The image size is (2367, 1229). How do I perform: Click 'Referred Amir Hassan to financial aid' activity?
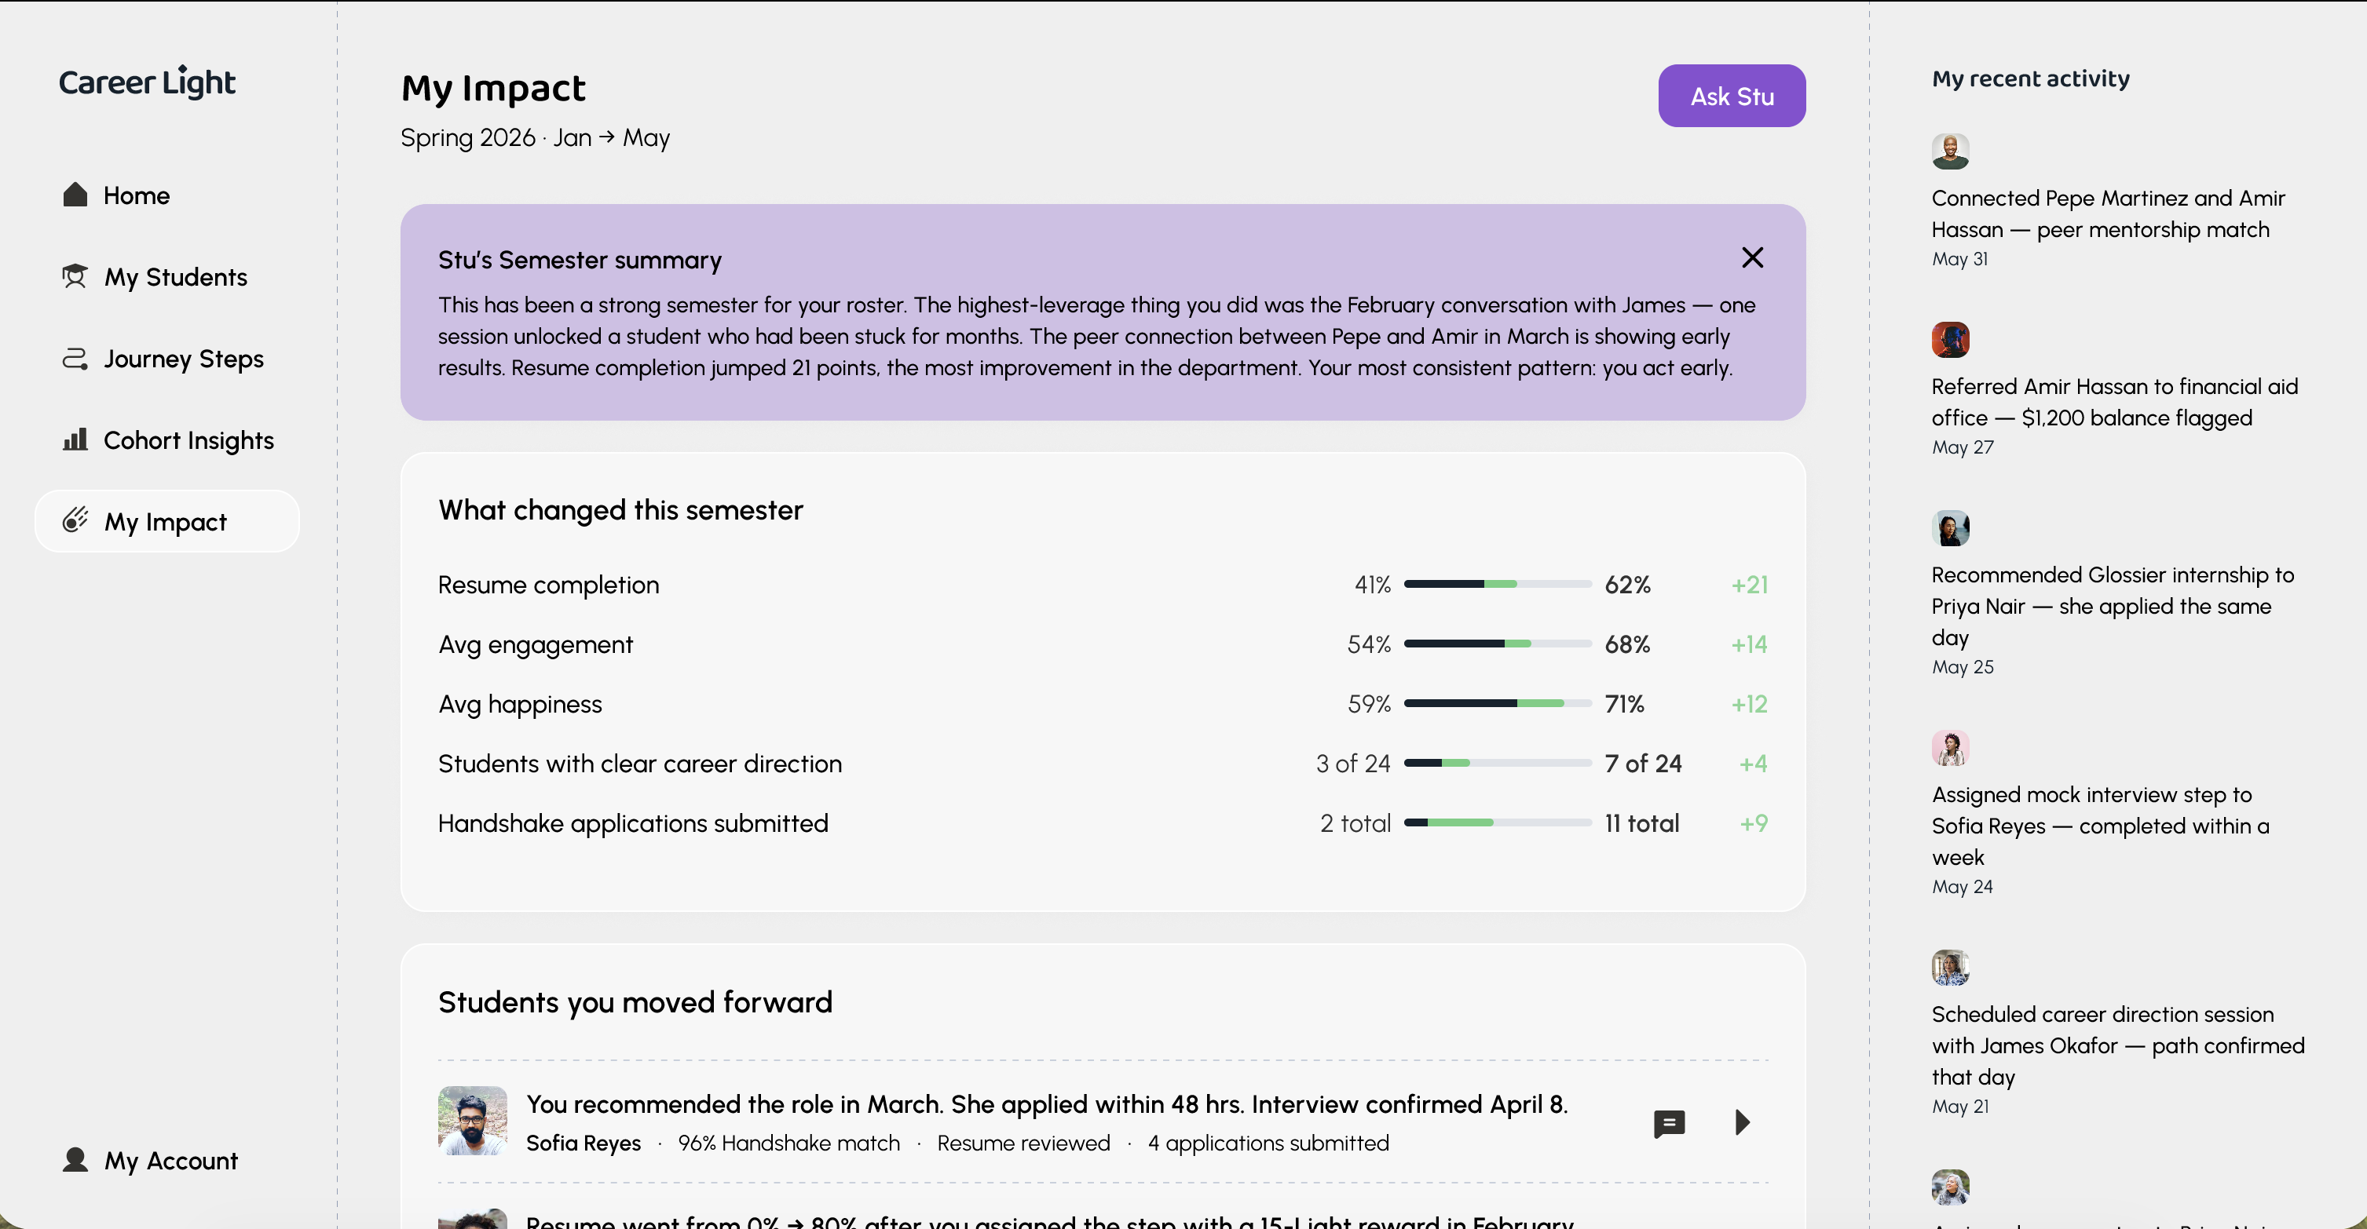(2114, 403)
